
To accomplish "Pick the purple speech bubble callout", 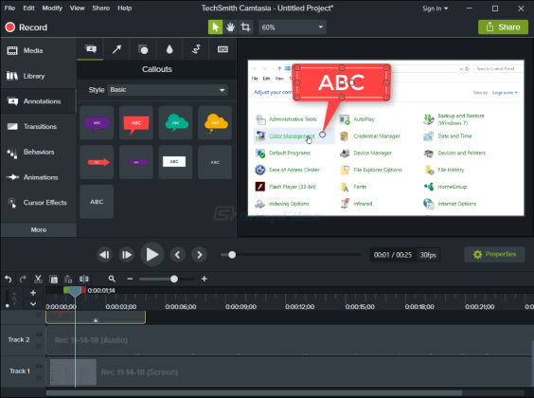I will 97,122.
